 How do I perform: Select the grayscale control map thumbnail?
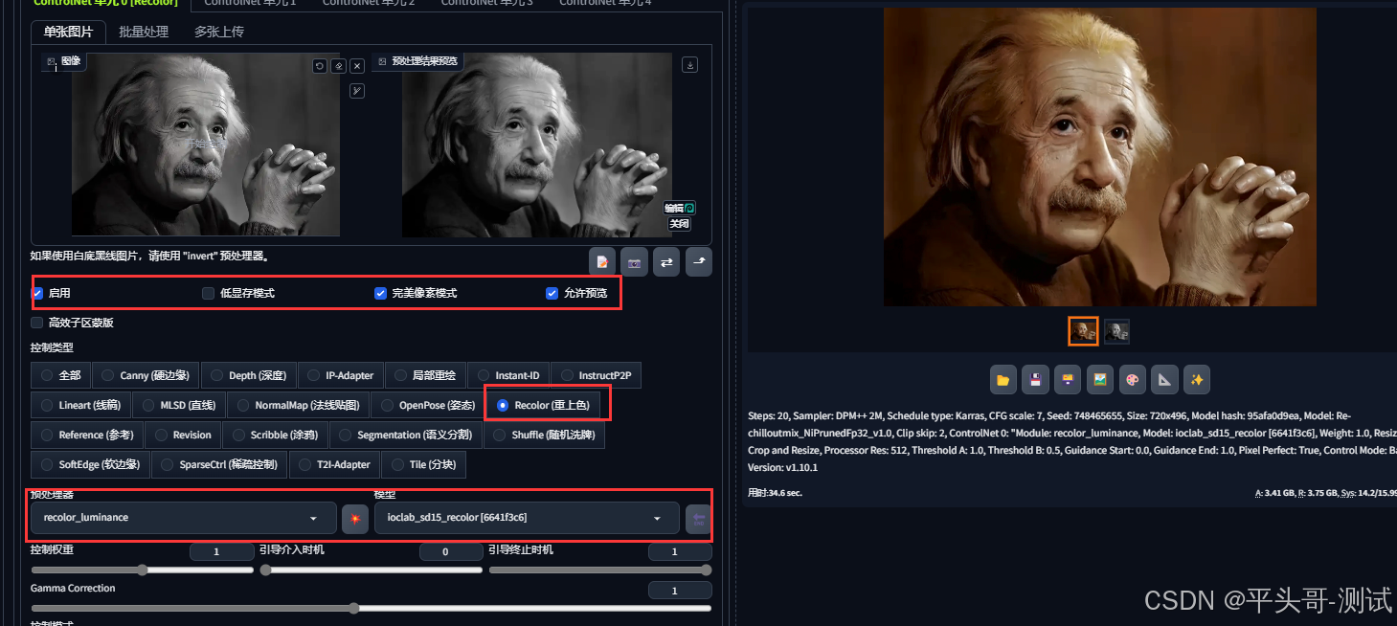click(x=1117, y=331)
